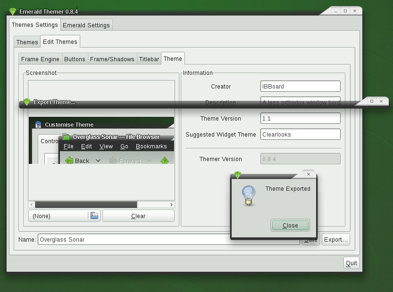Click the theme screenshot preview image
393x292 pixels.
[101, 140]
